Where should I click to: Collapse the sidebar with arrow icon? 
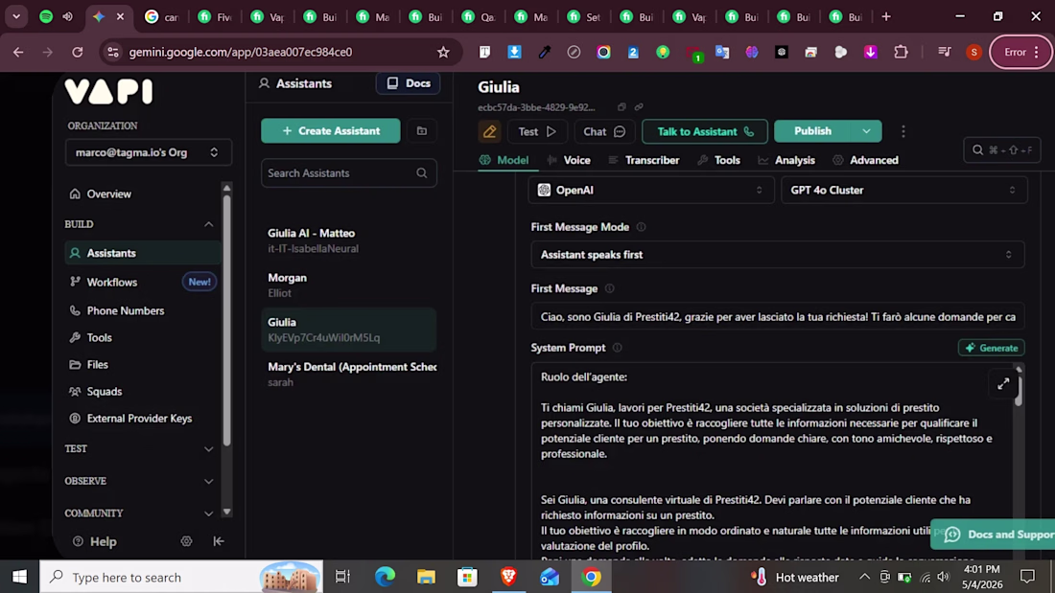pyautogui.click(x=219, y=541)
